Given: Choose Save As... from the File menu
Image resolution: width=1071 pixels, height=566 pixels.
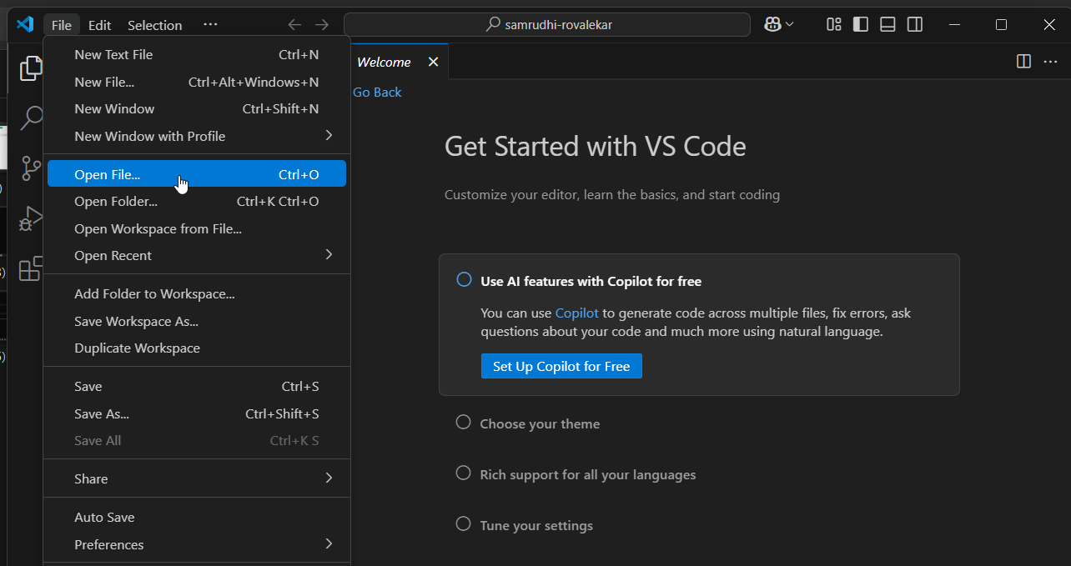Looking at the screenshot, I should [x=102, y=413].
